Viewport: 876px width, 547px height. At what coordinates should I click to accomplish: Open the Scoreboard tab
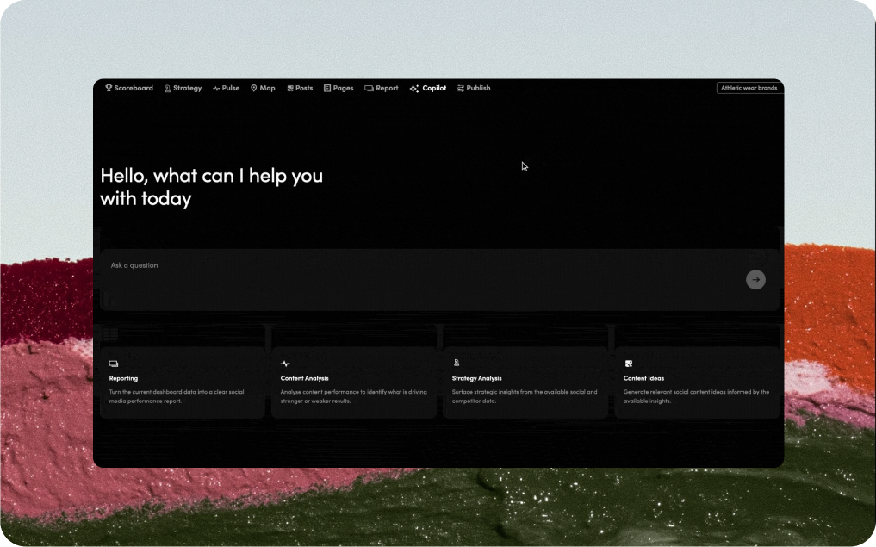coord(129,88)
